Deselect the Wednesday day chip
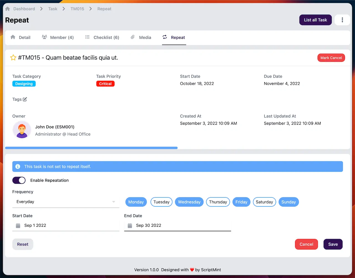 click(x=189, y=202)
